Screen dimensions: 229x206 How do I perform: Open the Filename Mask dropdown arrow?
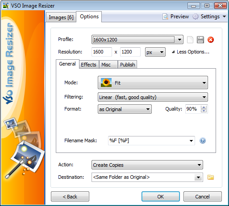coord(191,140)
